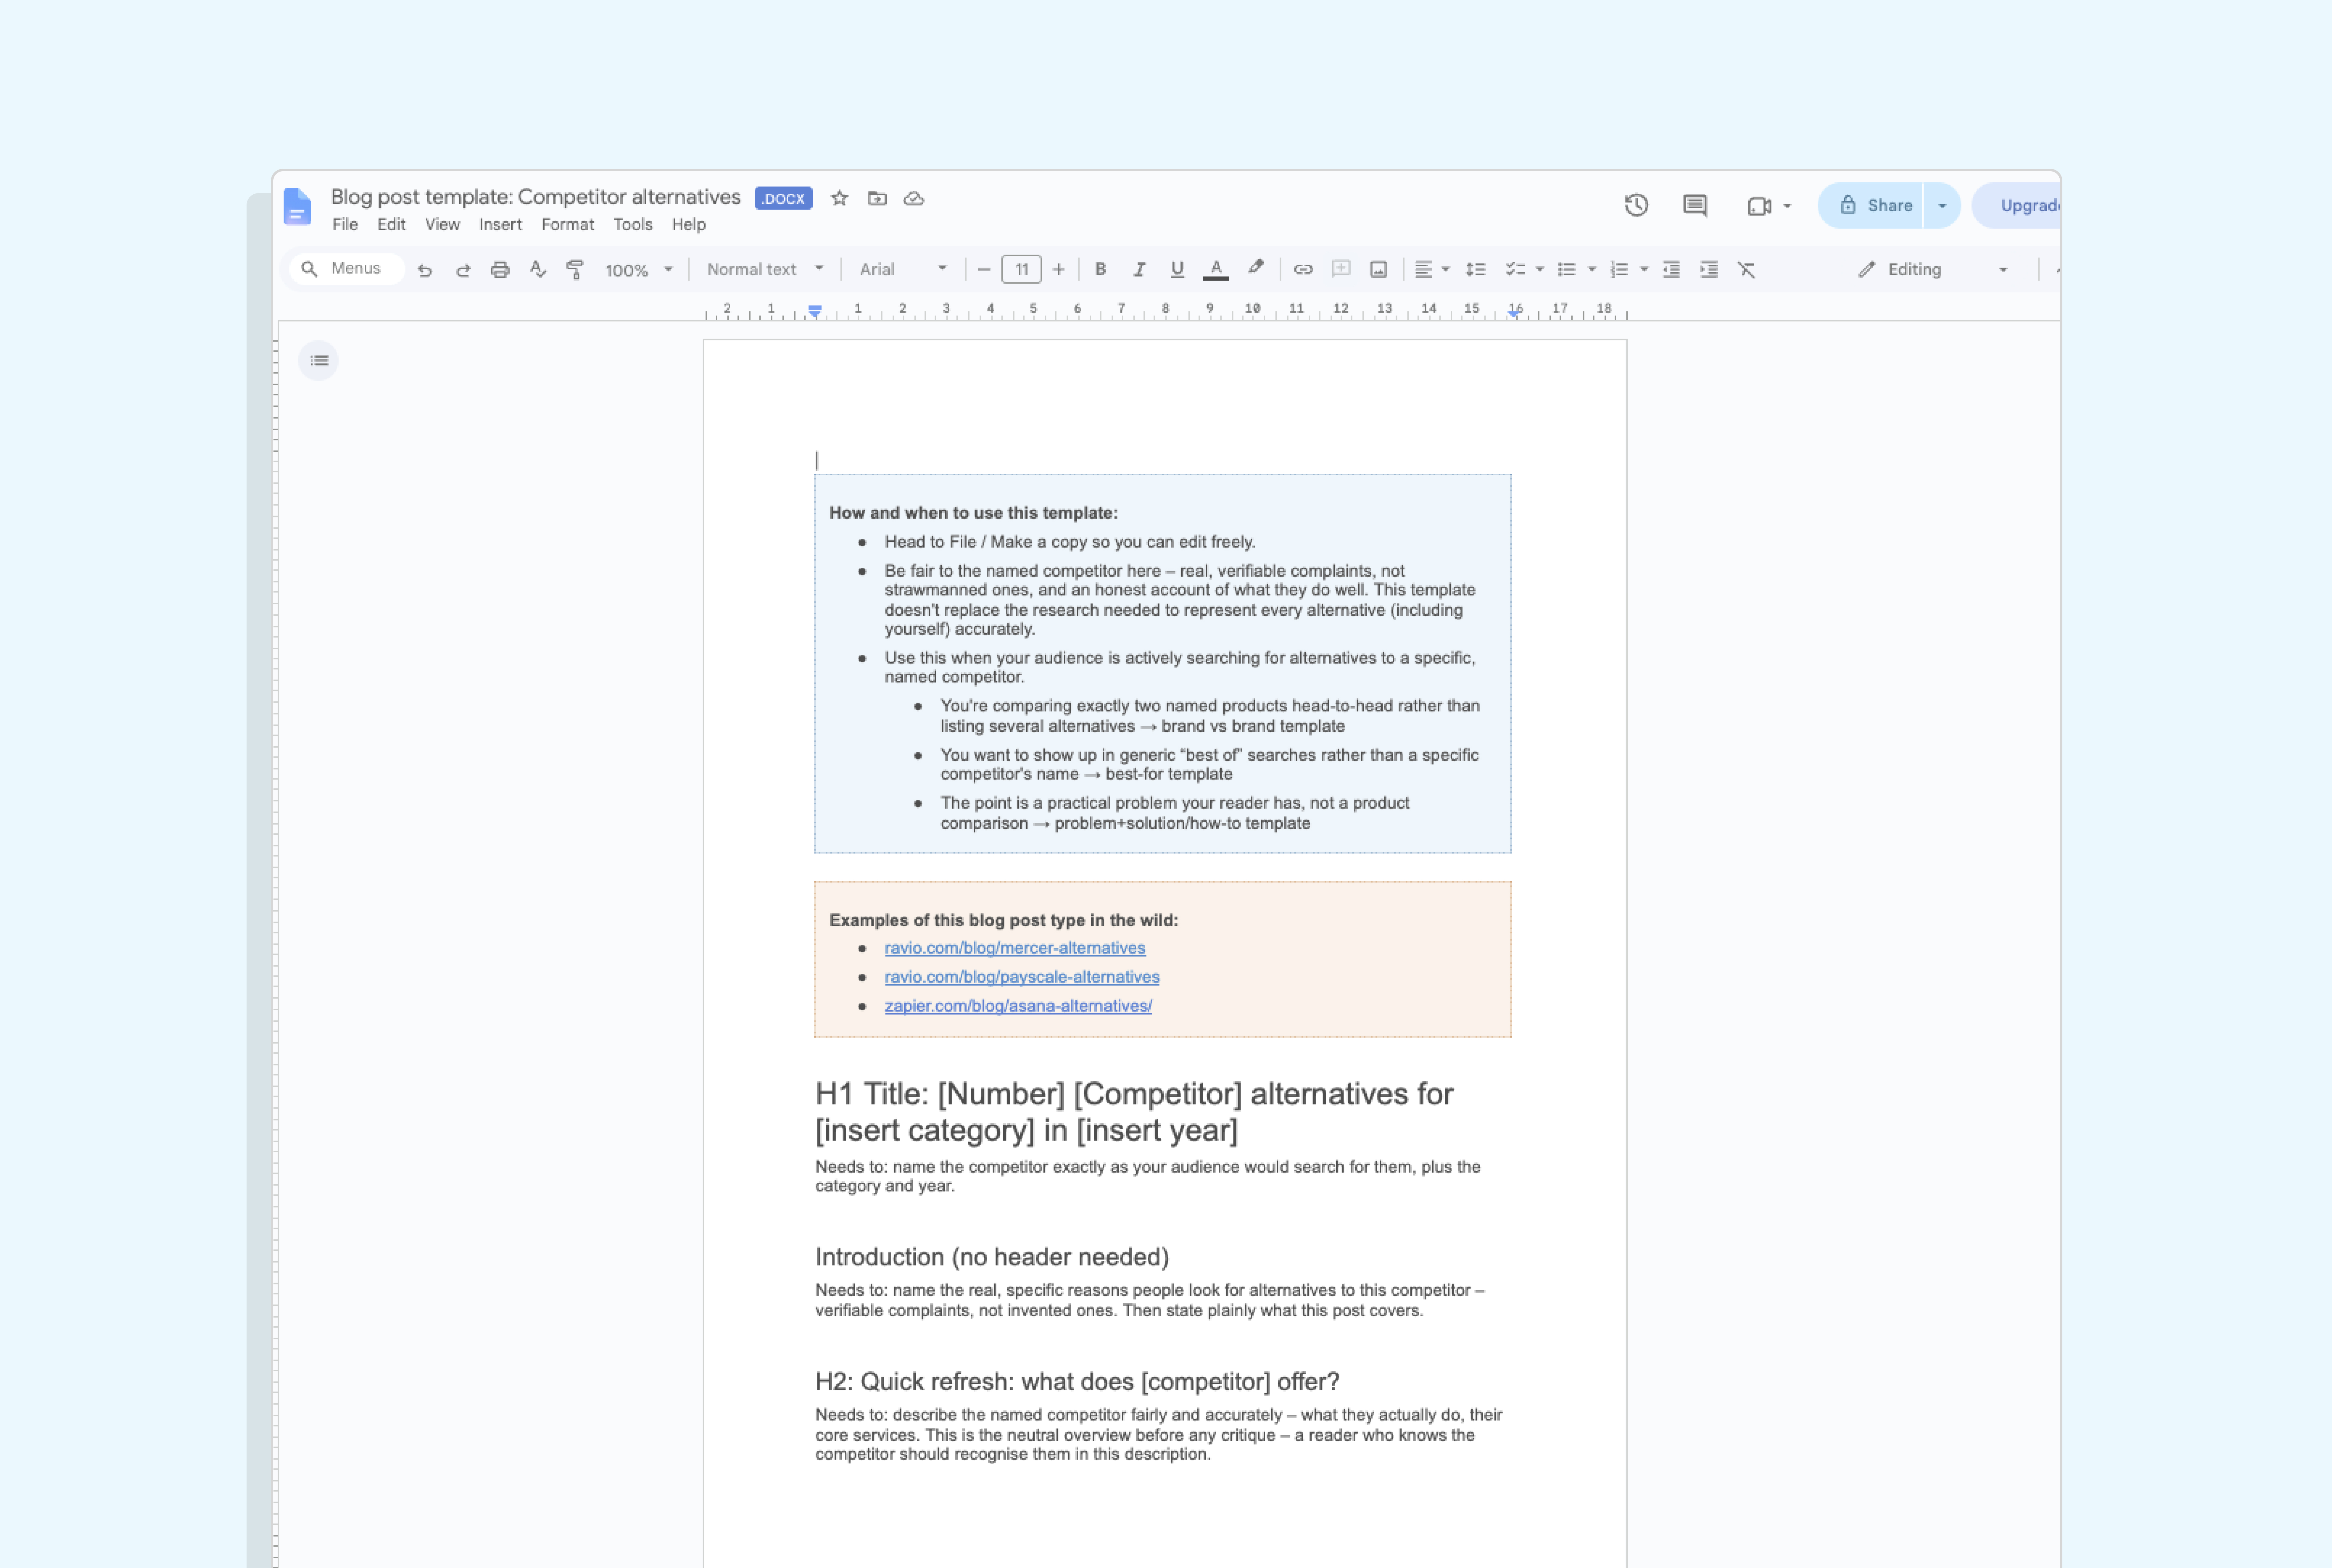Click the left indent ruler marker
2332x1568 pixels.
pyautogui.click(x=815, y=312)
